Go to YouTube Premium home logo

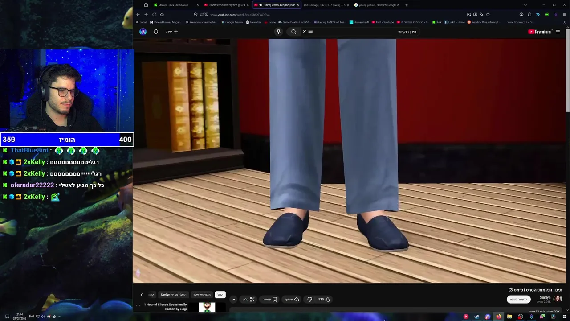(539, 32)
